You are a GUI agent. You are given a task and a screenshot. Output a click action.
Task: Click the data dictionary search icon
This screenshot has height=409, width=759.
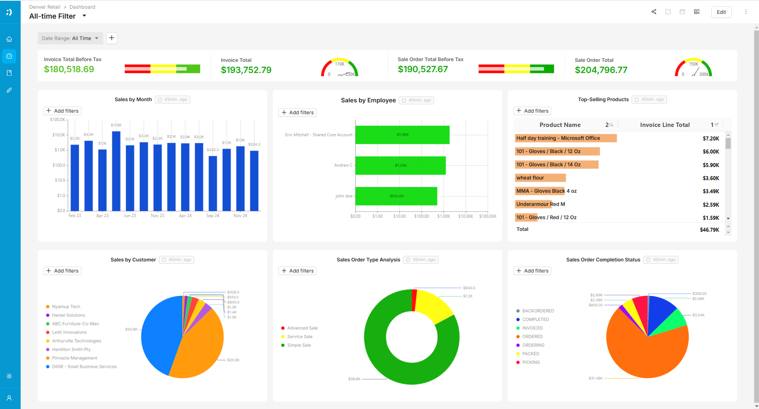[x=697, y=12]
